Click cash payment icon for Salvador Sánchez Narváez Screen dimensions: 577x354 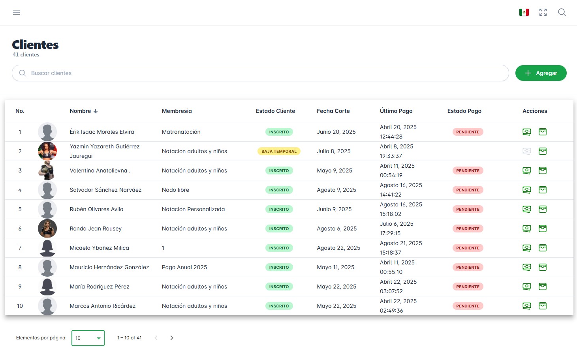(526, 190)
